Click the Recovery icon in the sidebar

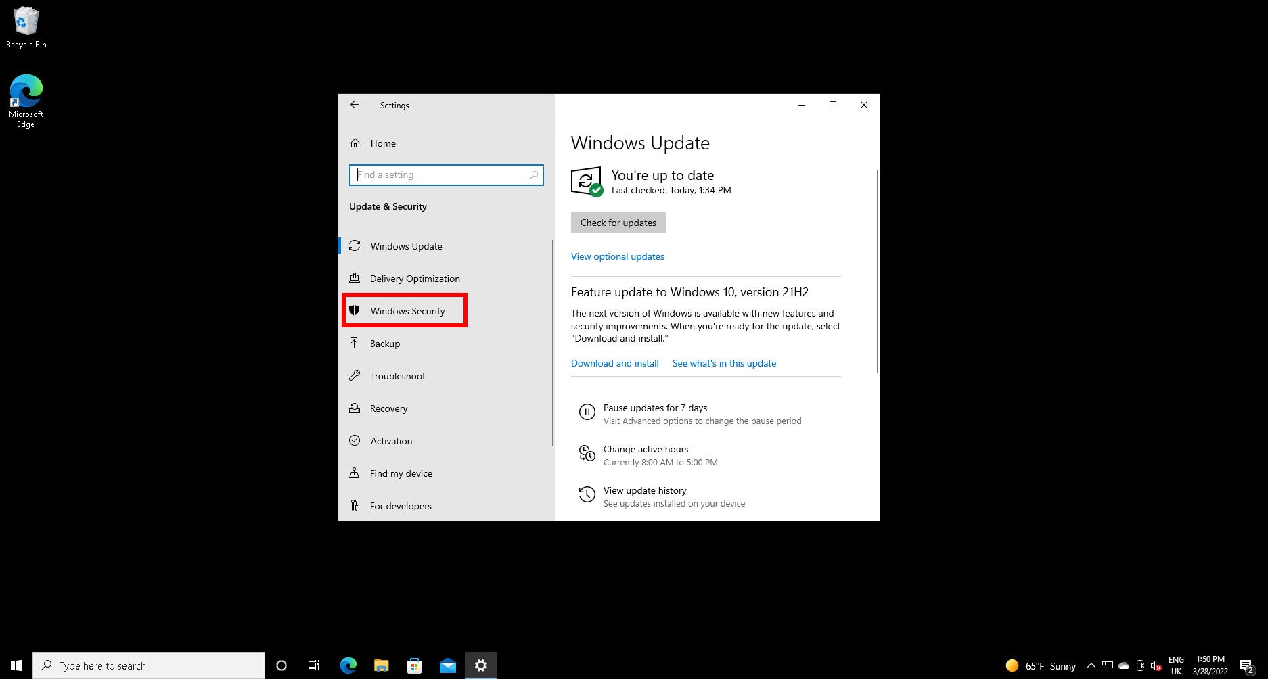(355, 408)
